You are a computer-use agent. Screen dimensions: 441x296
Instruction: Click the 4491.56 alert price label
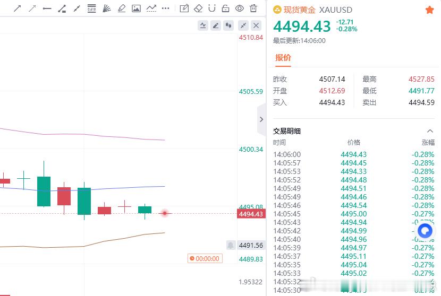[251, 245]
